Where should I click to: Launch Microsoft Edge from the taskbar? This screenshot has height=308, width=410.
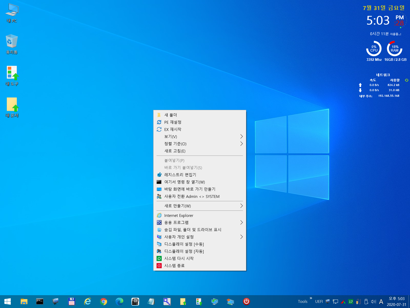[119, 302]
